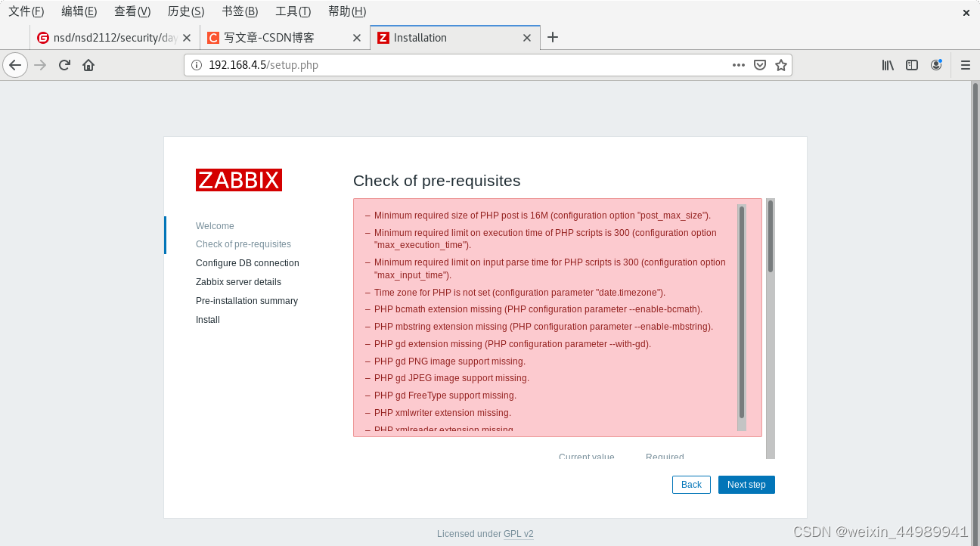
Task: Click the PHP mbstring extension missing error
Action: tap(544, 327)
